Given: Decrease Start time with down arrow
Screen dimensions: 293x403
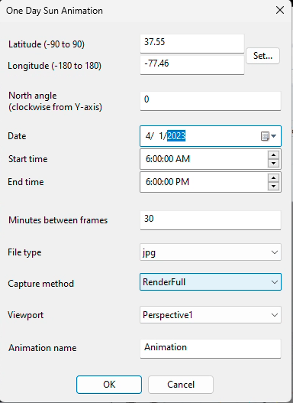Looking at the screenshot, I should [x=273, y=163].
